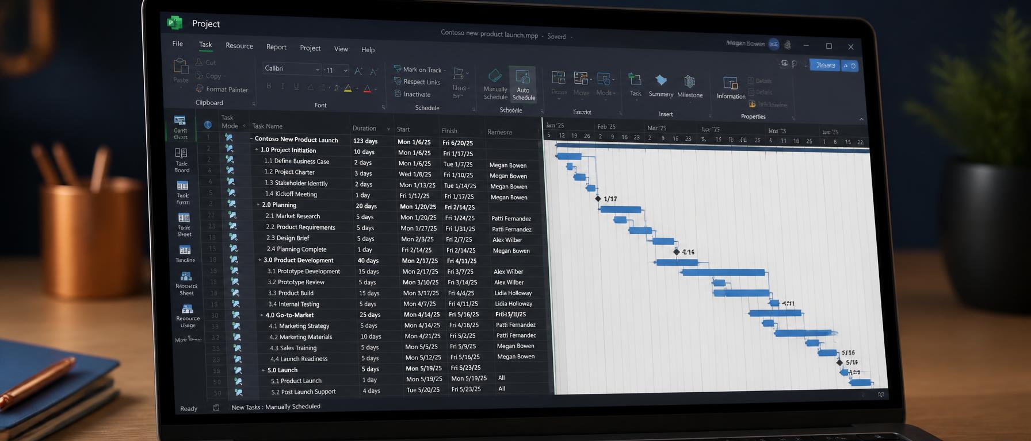Viewport: 1031px width, 441px height.
Task: Collapse the 4.0 Go-to-Market summary
Action: (261, 315)
